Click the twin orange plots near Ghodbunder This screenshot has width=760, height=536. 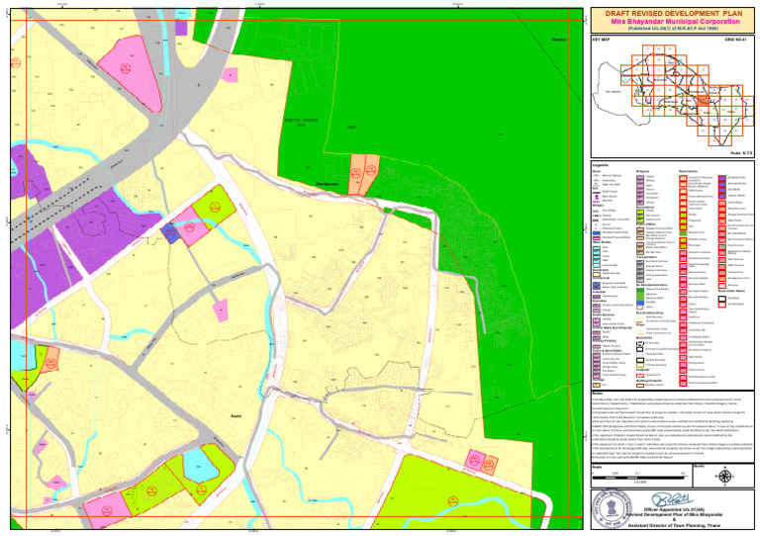(x=363, y=175)
